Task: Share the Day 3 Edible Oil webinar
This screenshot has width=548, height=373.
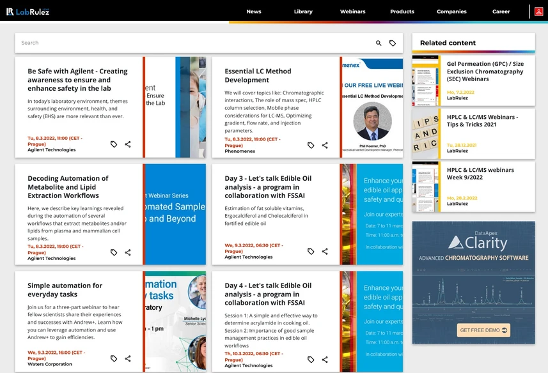Action: click(325, 251)
